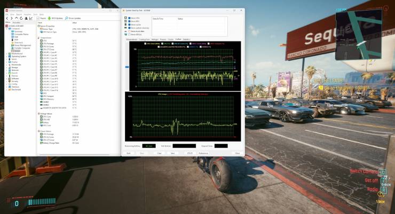
Task: Go back using AIDA64 toolbar back arrow
Action: coord(7,18)
